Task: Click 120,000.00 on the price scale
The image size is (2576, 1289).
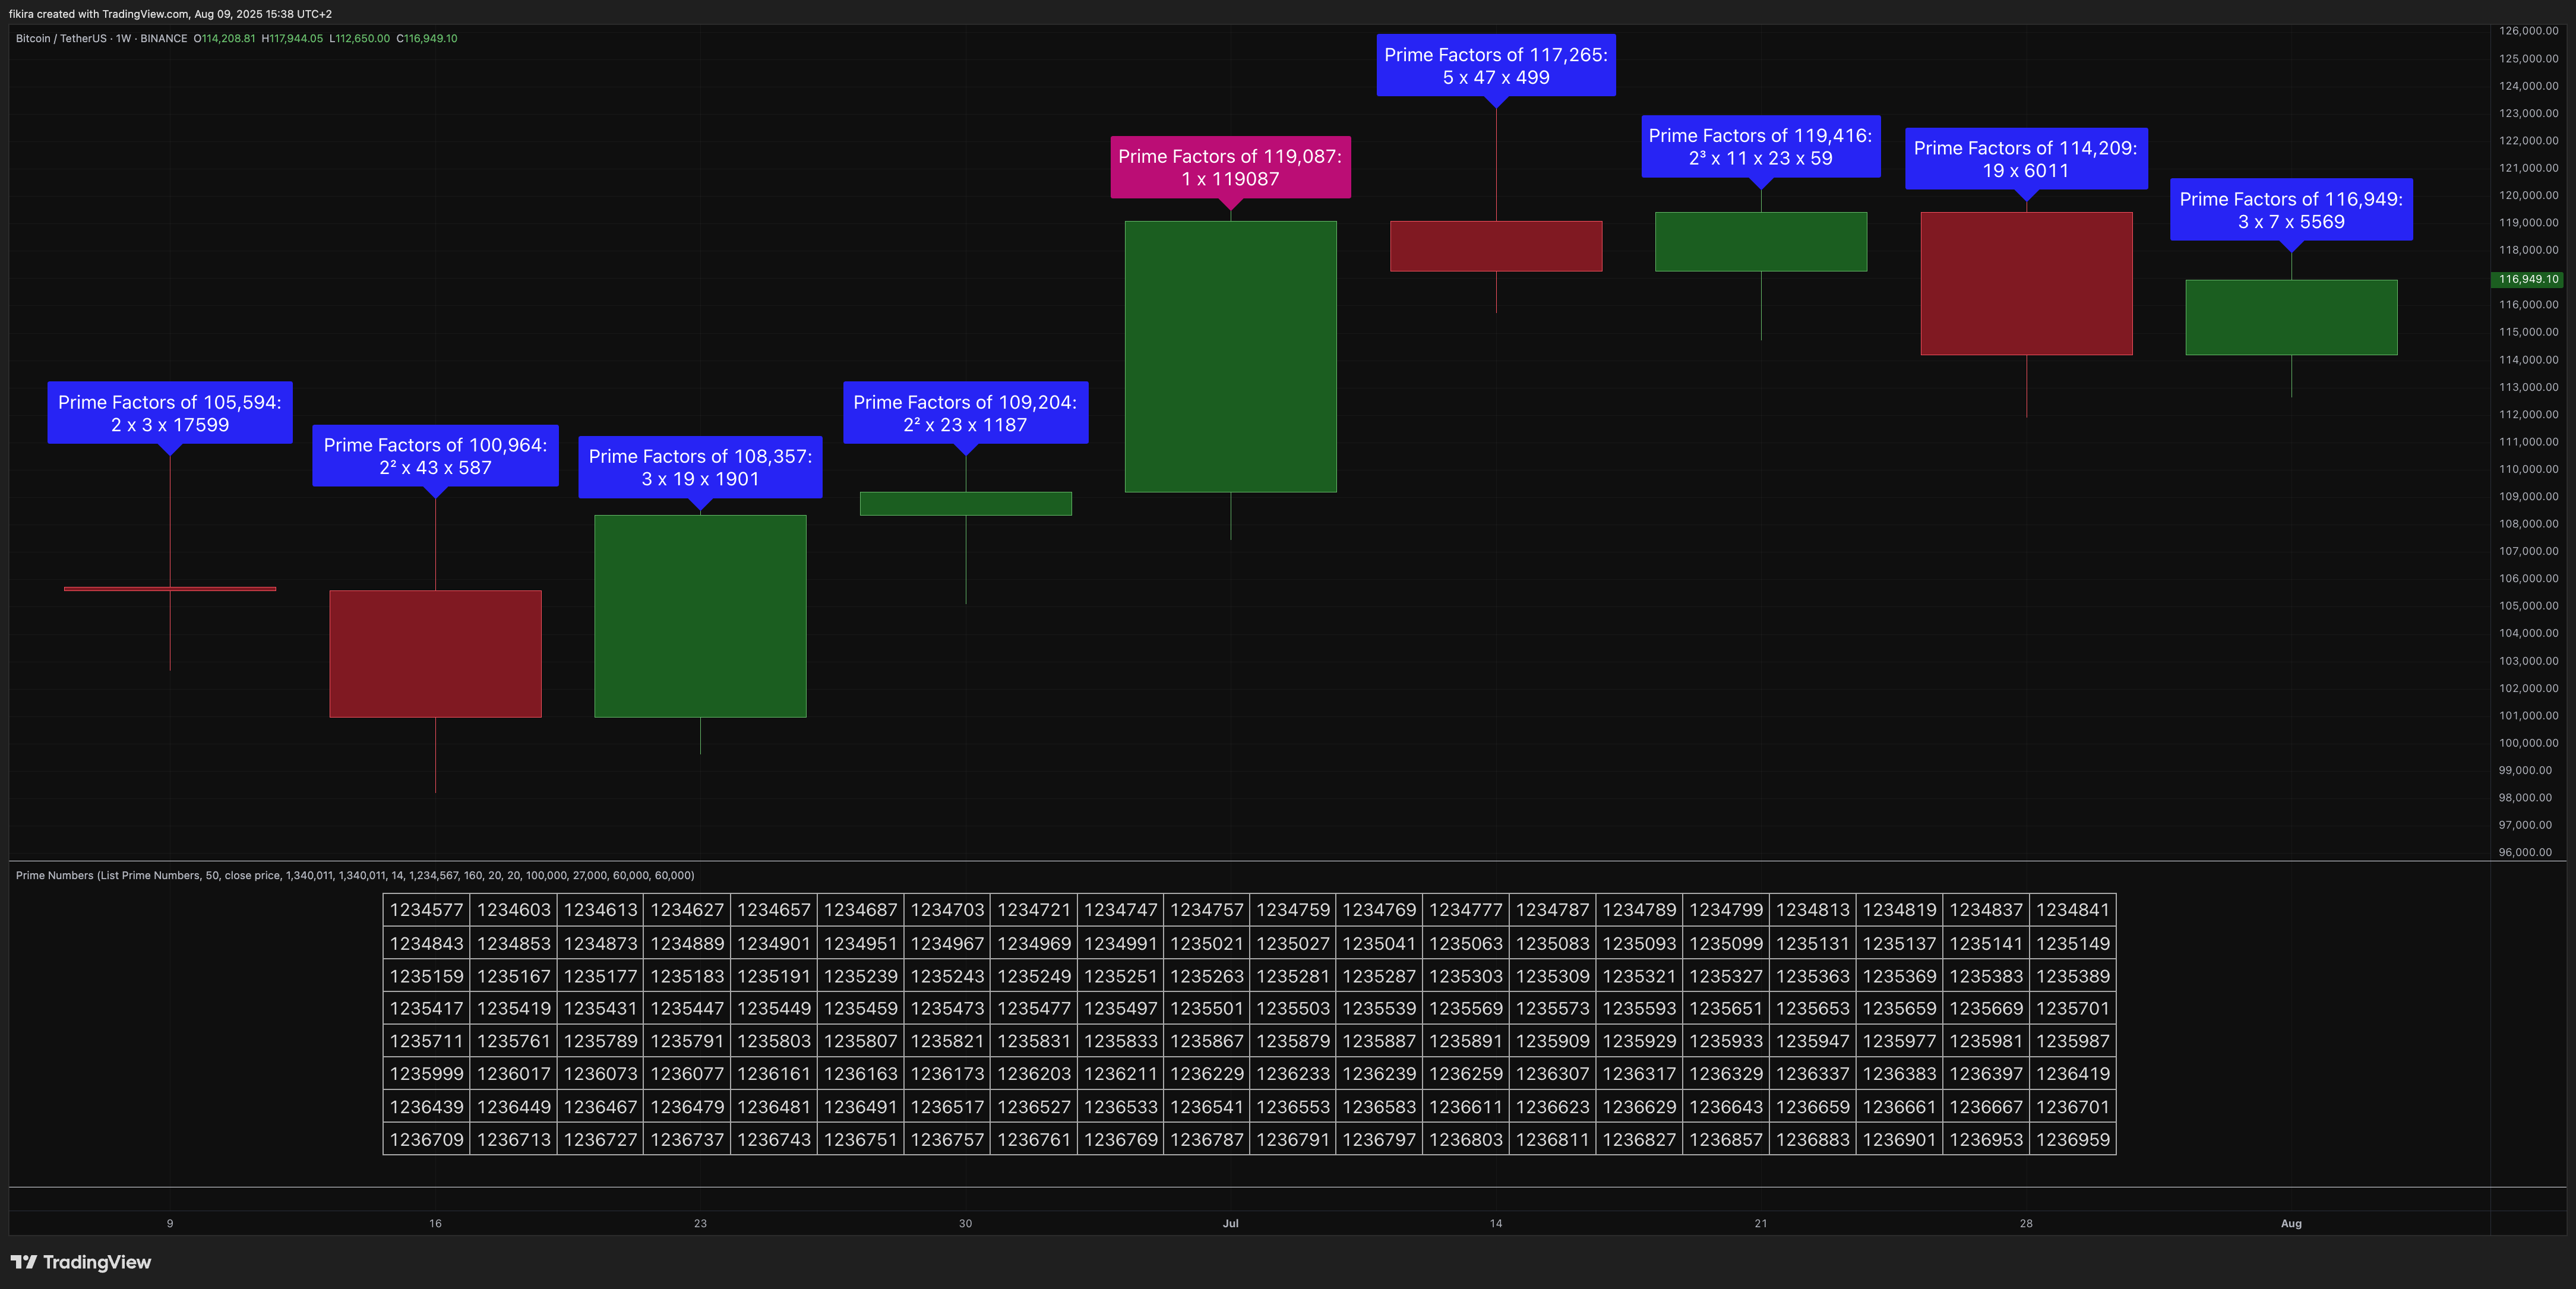Action: point(2528,195)
